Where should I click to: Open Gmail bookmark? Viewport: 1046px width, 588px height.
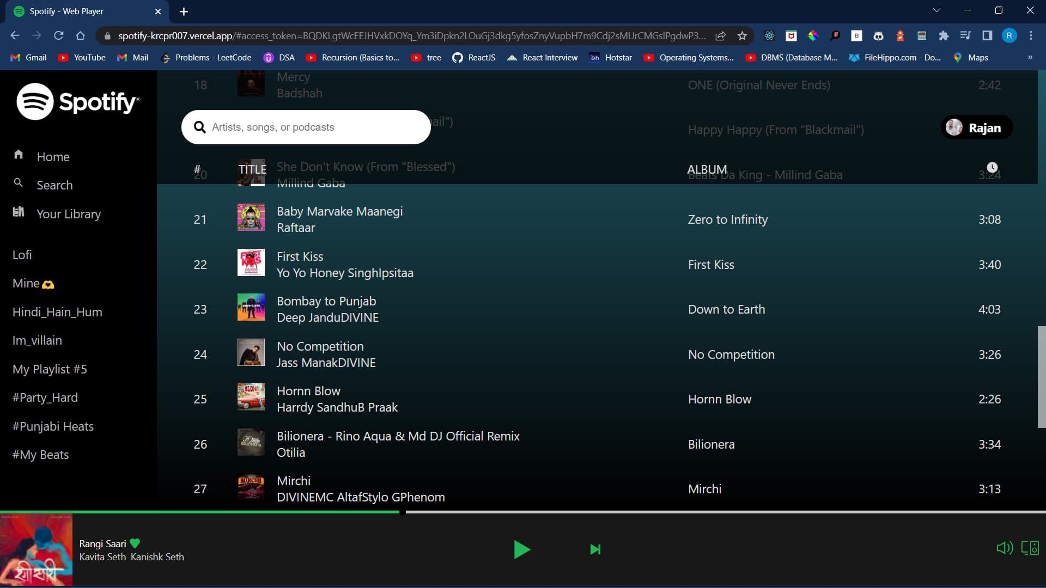(x=28, y=58)
